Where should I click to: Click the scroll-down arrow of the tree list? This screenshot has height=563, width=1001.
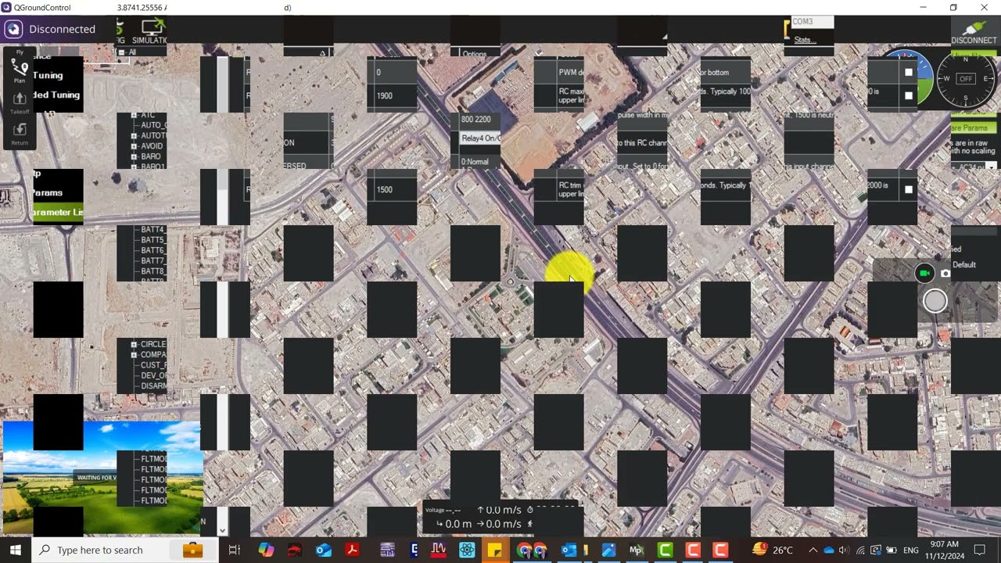click(222, 530)
